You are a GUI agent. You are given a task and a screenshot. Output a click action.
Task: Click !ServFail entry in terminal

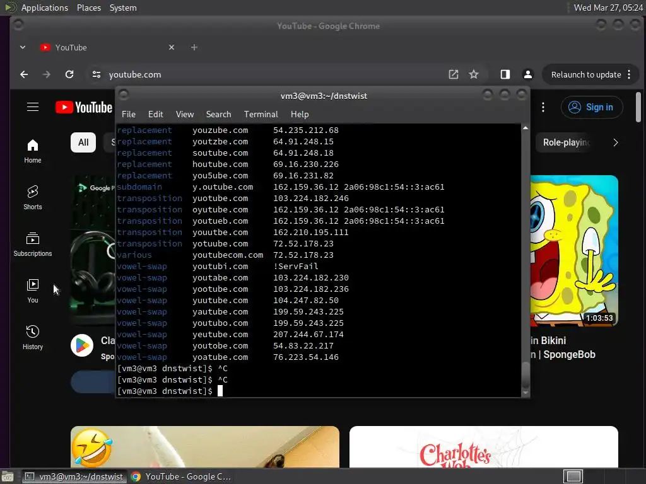(295, 267)
